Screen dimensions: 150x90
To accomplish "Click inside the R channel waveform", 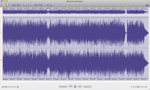I will [75, 63].
